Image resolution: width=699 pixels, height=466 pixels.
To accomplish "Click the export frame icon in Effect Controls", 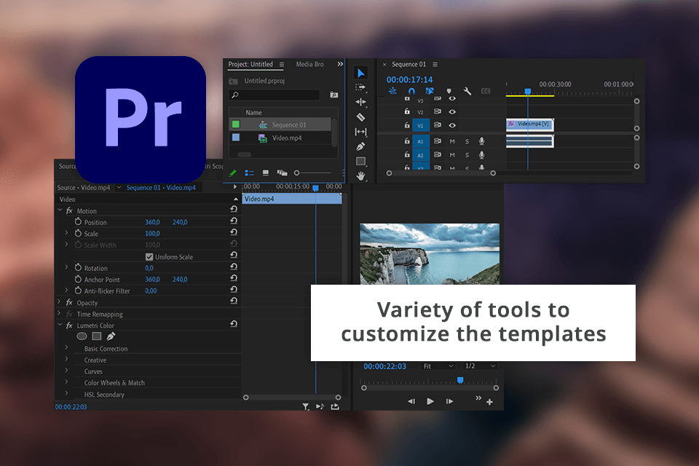I will [335, 407].
